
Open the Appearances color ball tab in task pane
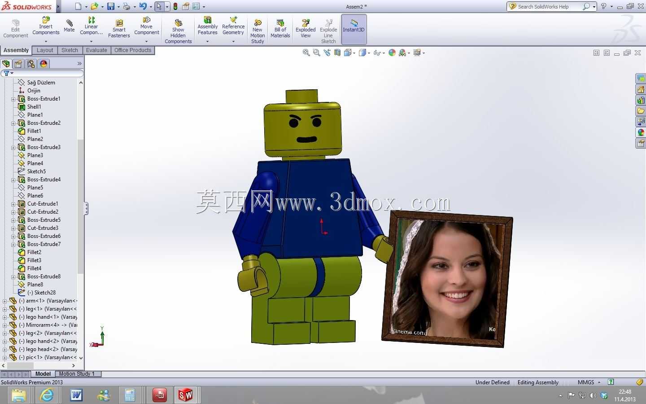641,132
